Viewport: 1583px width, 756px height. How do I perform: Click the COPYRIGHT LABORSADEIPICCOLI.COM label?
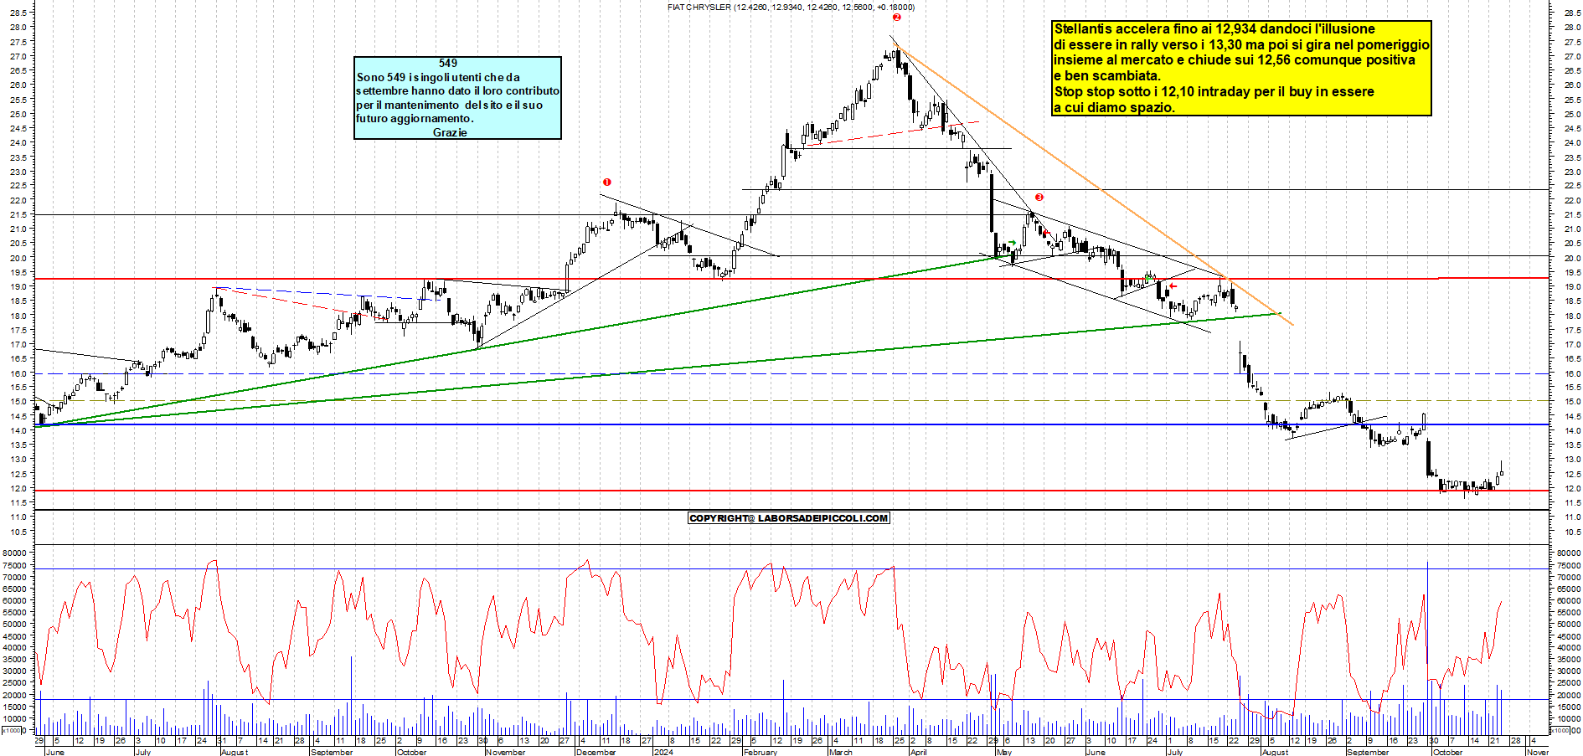coord(789,518)
